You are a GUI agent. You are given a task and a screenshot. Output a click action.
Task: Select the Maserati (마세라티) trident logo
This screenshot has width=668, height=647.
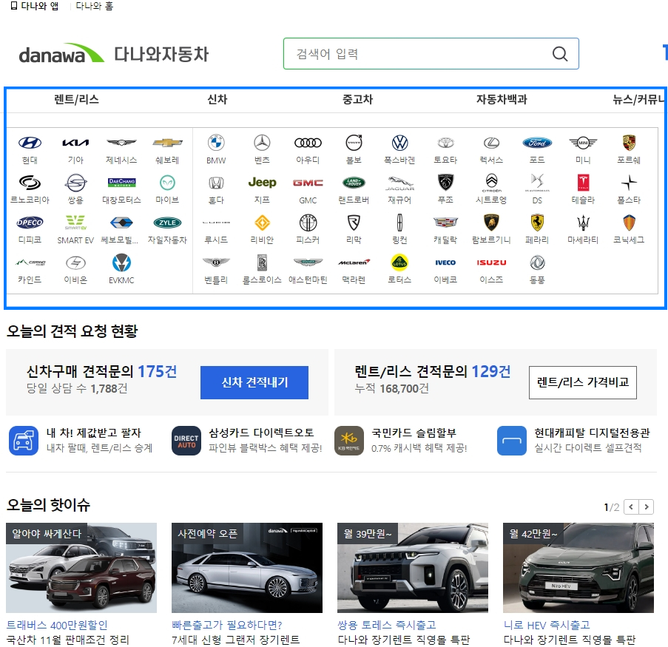coord(583,223)
